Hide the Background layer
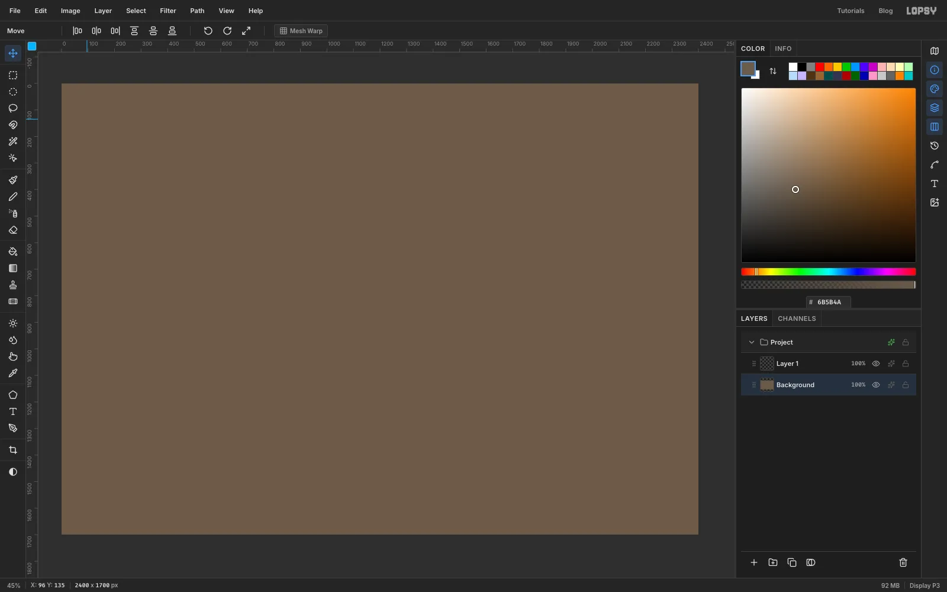 876,385
